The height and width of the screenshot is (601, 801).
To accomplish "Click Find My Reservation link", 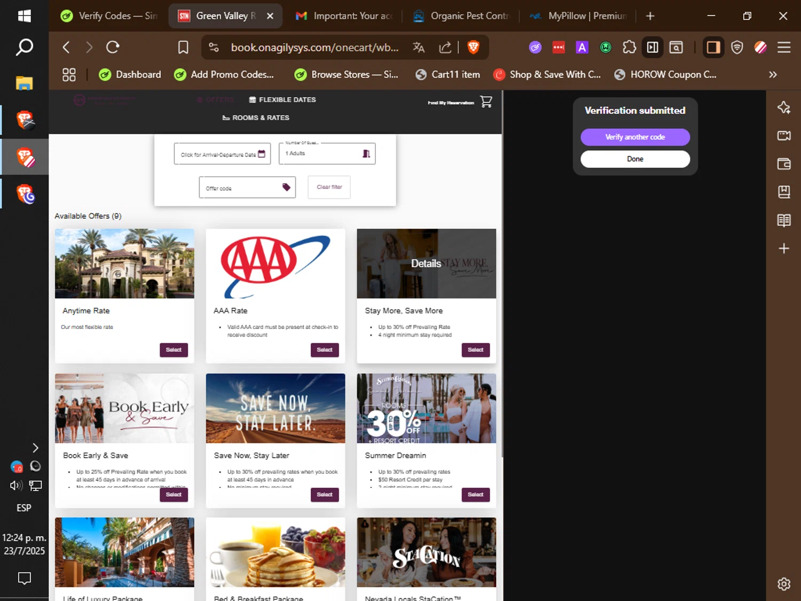I will (451, 103).
